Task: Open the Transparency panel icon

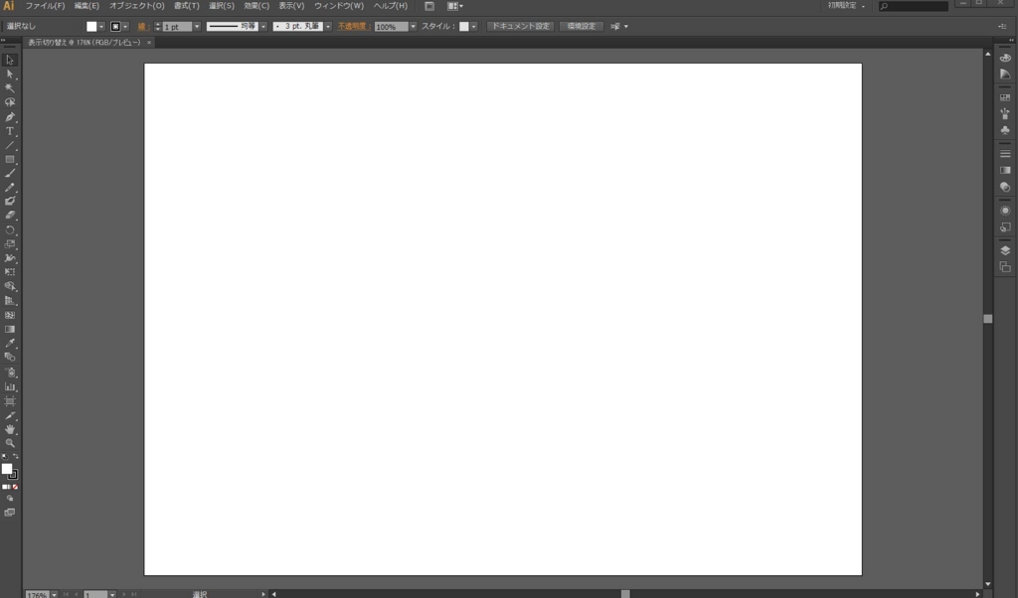Action: click(x=1005, y=187)
